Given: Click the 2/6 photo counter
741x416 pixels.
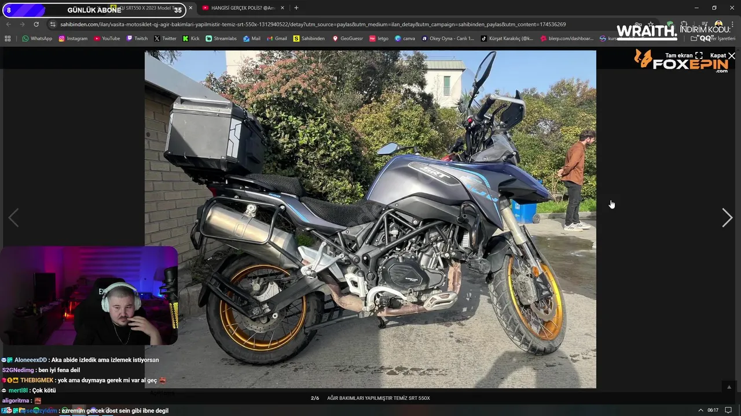Looking at the screenshot, I should tap(315, 398).
